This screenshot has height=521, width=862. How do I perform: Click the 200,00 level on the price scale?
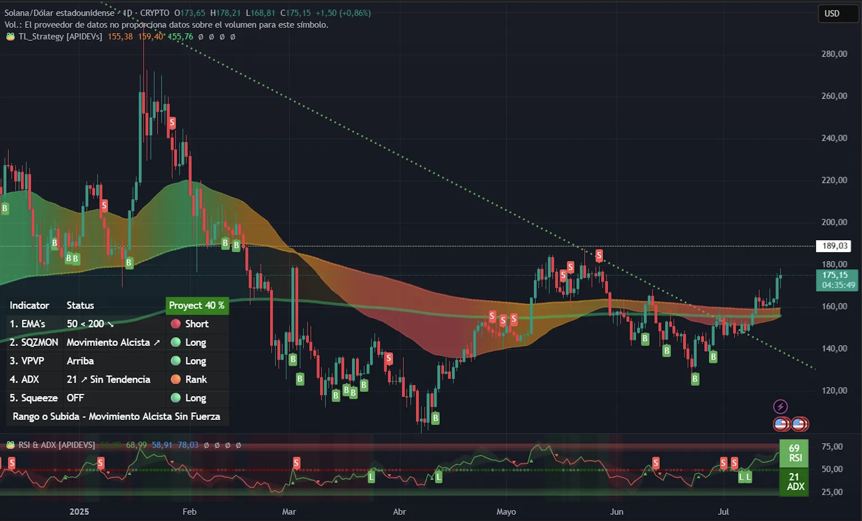834,222
